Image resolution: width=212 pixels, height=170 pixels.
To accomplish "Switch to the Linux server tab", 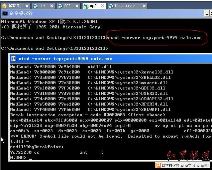I will pyautogui.click(x=128, y=6).
